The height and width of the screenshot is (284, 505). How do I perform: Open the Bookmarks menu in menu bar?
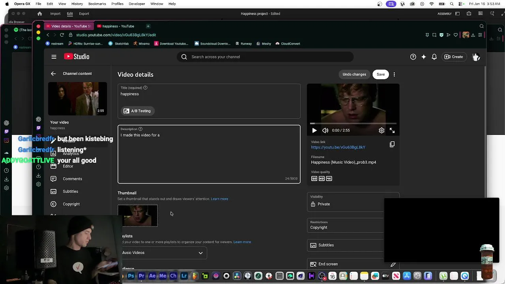[x=97, y=4]
